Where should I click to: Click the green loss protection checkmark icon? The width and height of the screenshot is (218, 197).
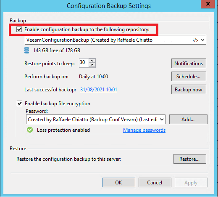tap(30, 130)
